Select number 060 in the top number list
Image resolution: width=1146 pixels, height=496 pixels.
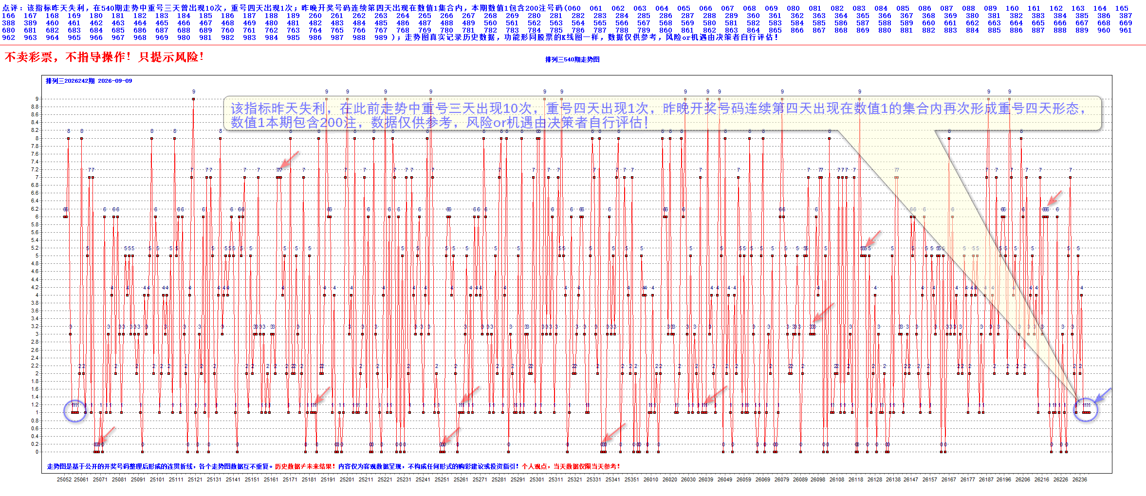(574, 8)
